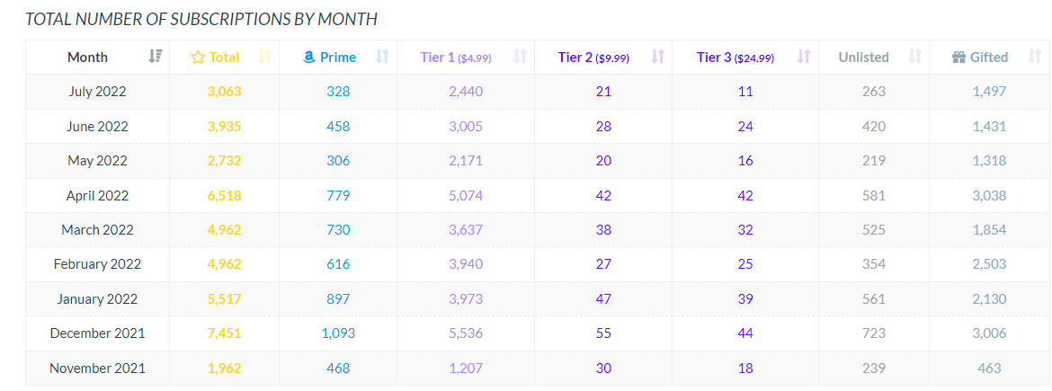1052x391 pixels.
Task: Click Prime value 1,093 for December 2021
Action: (x=338, y=333)
